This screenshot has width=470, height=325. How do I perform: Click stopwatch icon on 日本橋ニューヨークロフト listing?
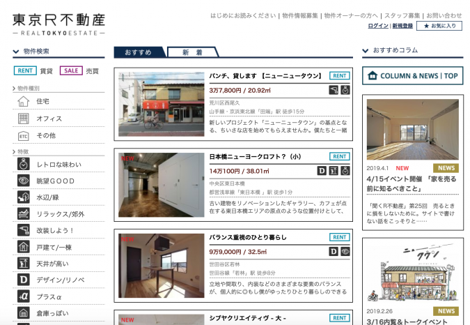tap(345, 171)
